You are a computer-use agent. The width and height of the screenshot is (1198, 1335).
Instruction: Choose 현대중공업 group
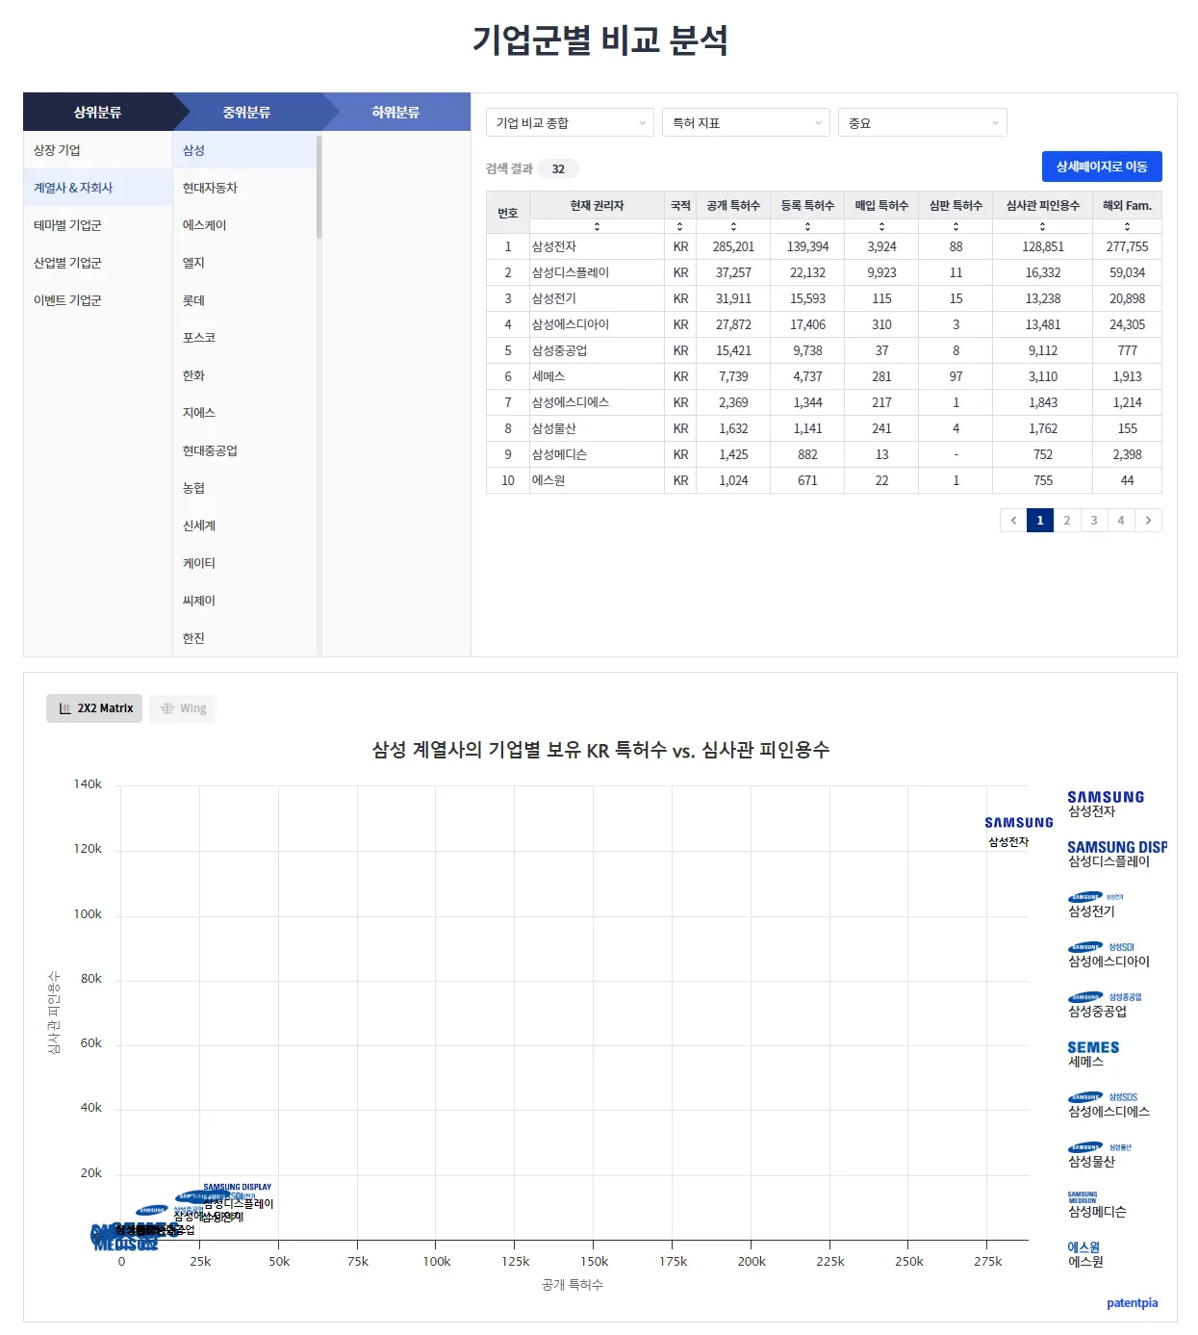coord(245,450)
